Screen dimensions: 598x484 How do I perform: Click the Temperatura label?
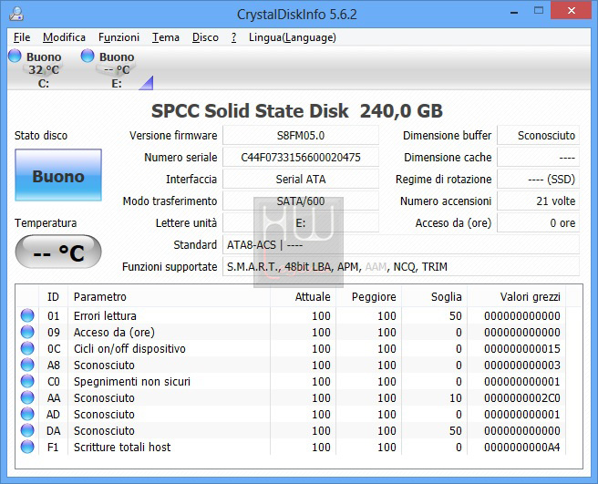[x=46, y=222]
